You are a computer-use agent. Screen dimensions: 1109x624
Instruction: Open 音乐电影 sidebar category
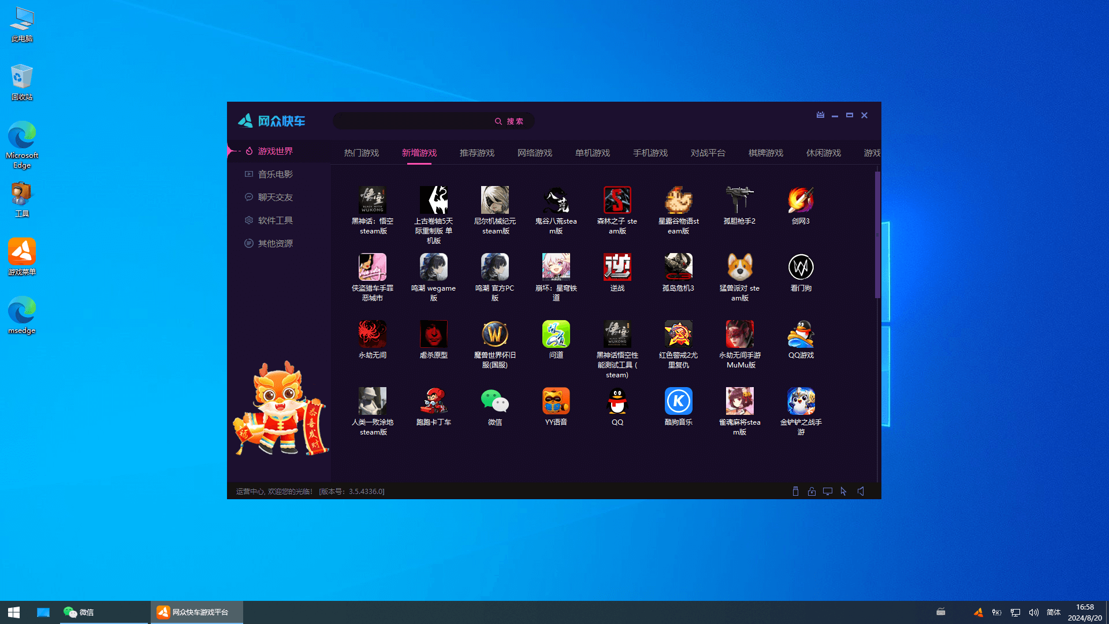(279, 174)
